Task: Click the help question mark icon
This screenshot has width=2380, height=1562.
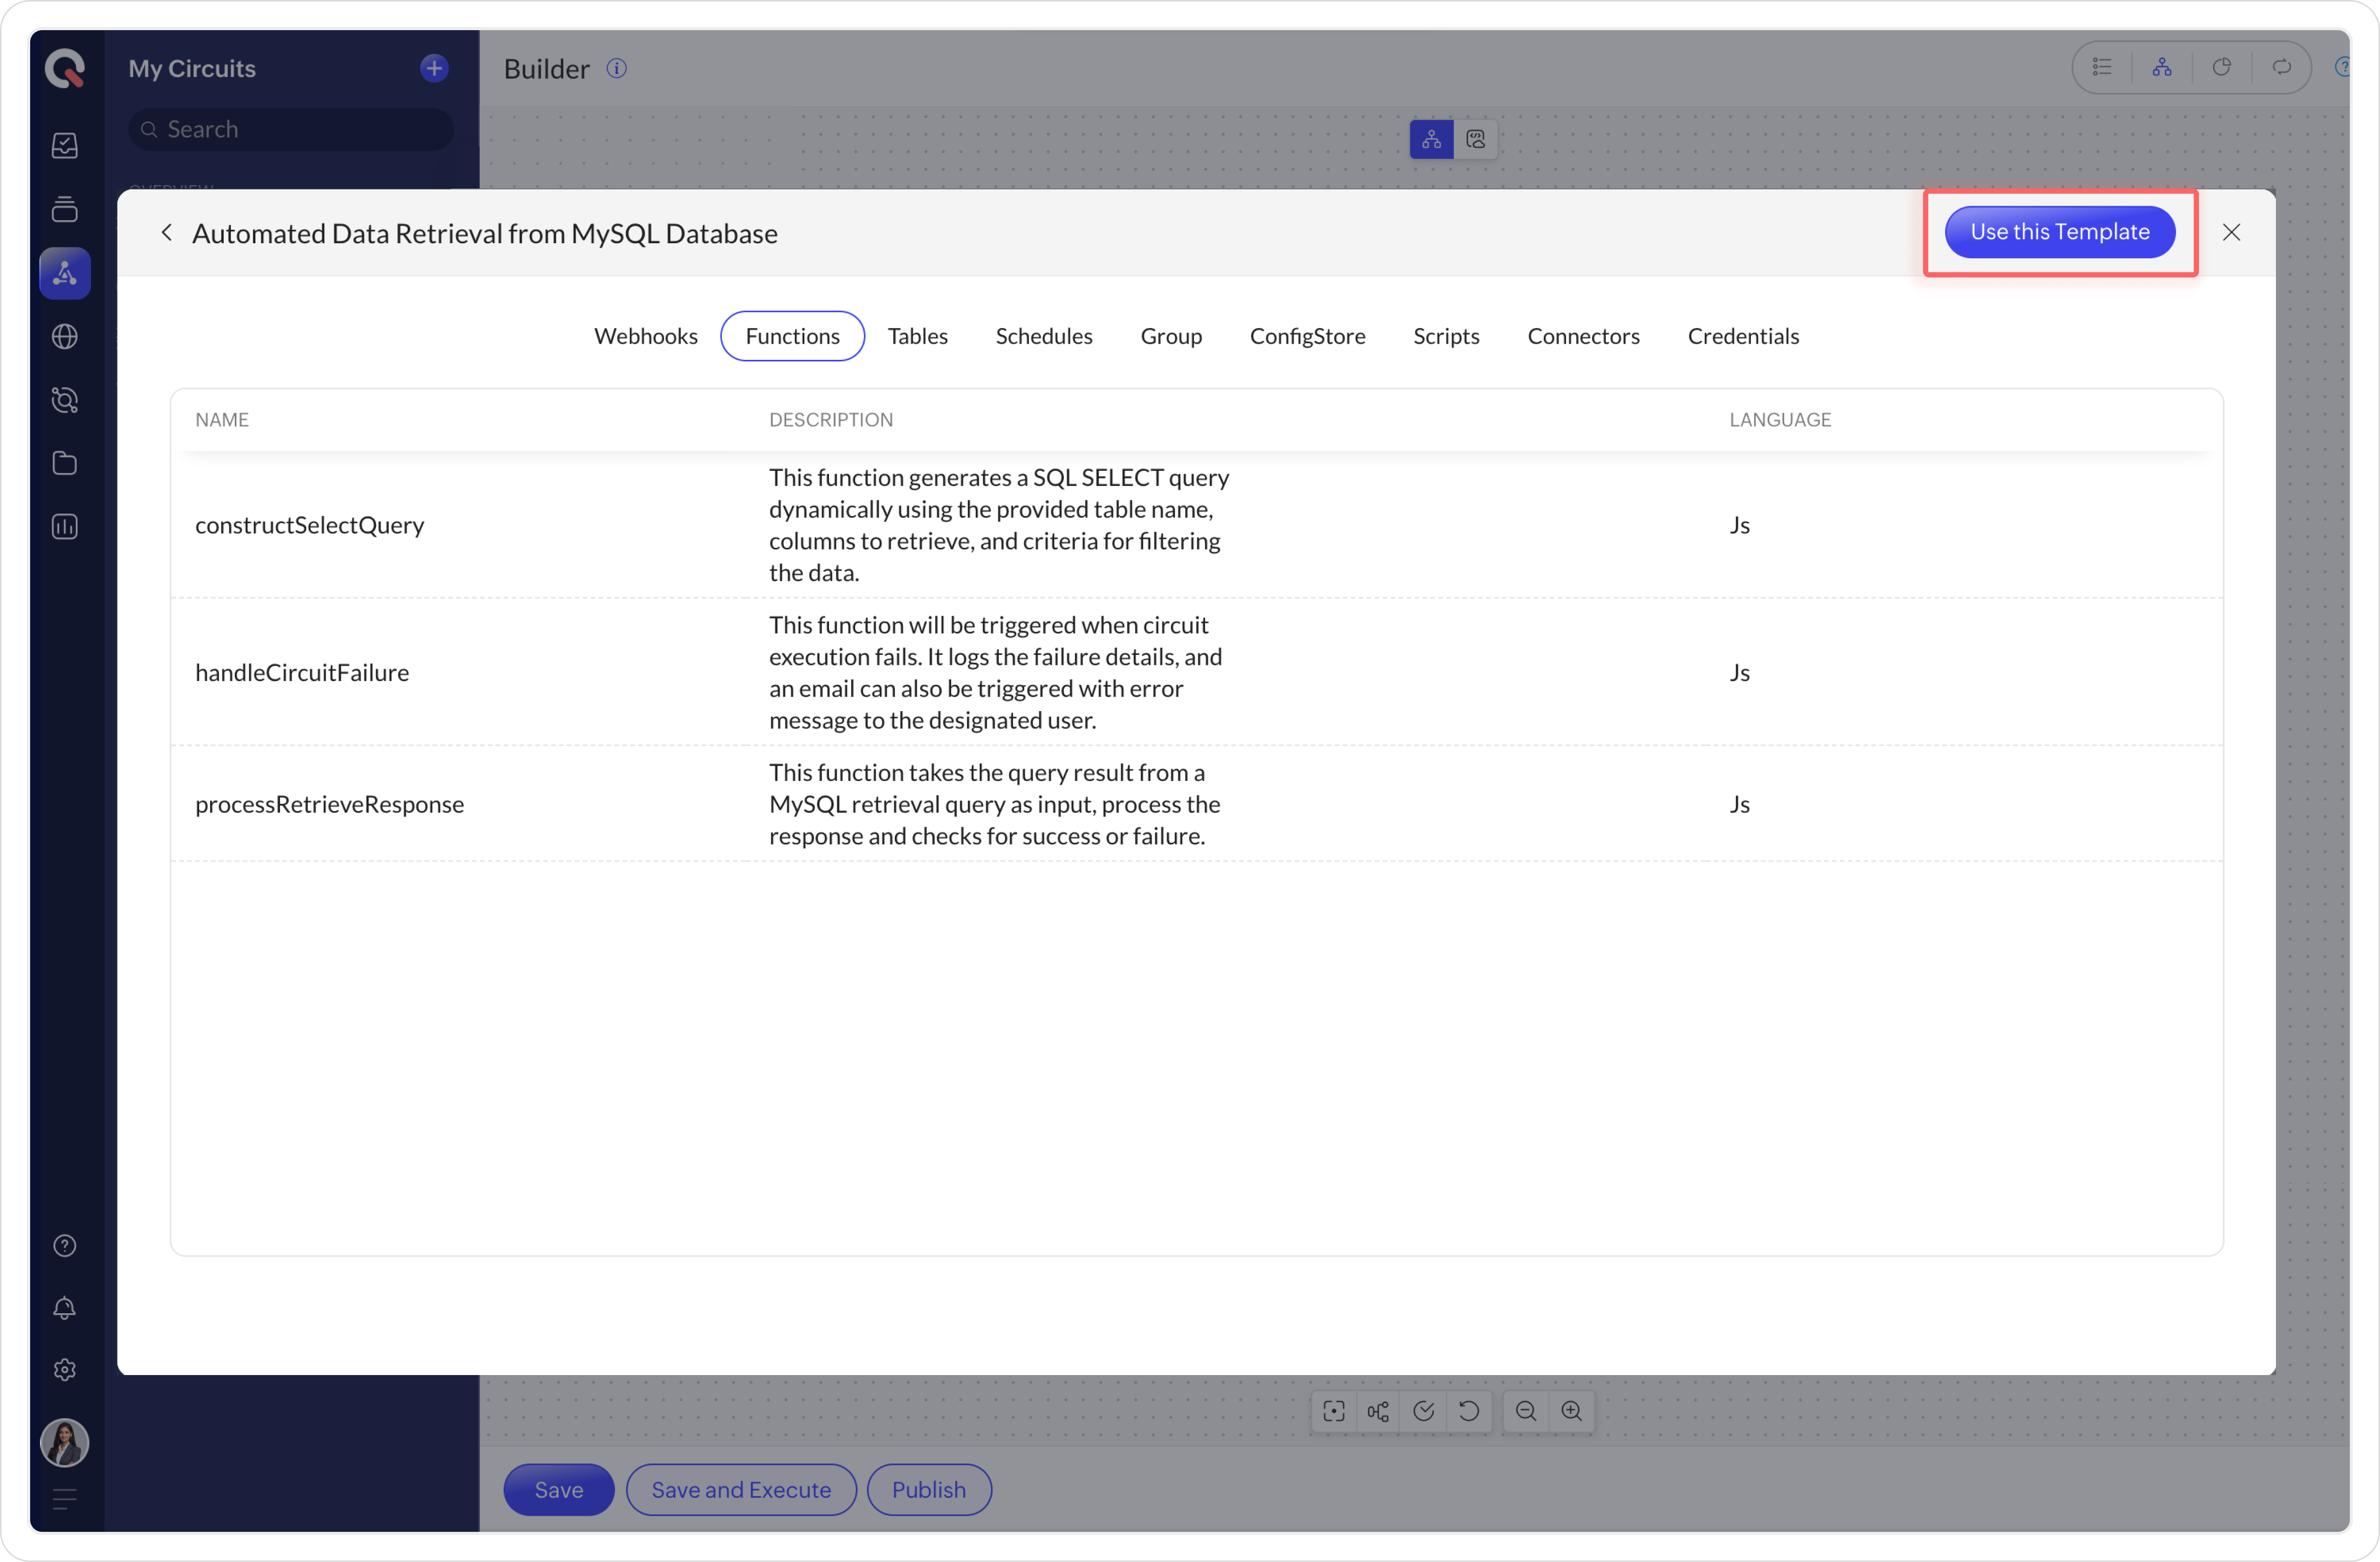Action: pos(65,1245)
